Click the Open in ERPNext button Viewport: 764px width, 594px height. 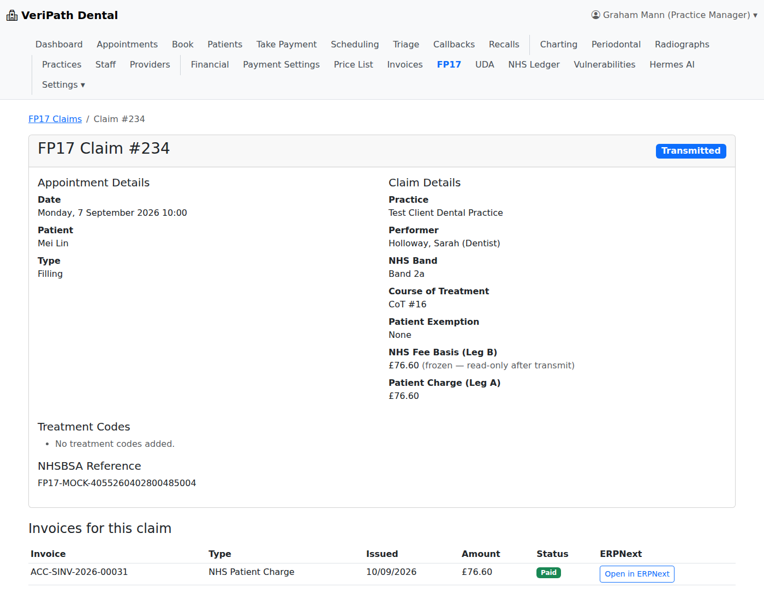(x=637, y=574)
